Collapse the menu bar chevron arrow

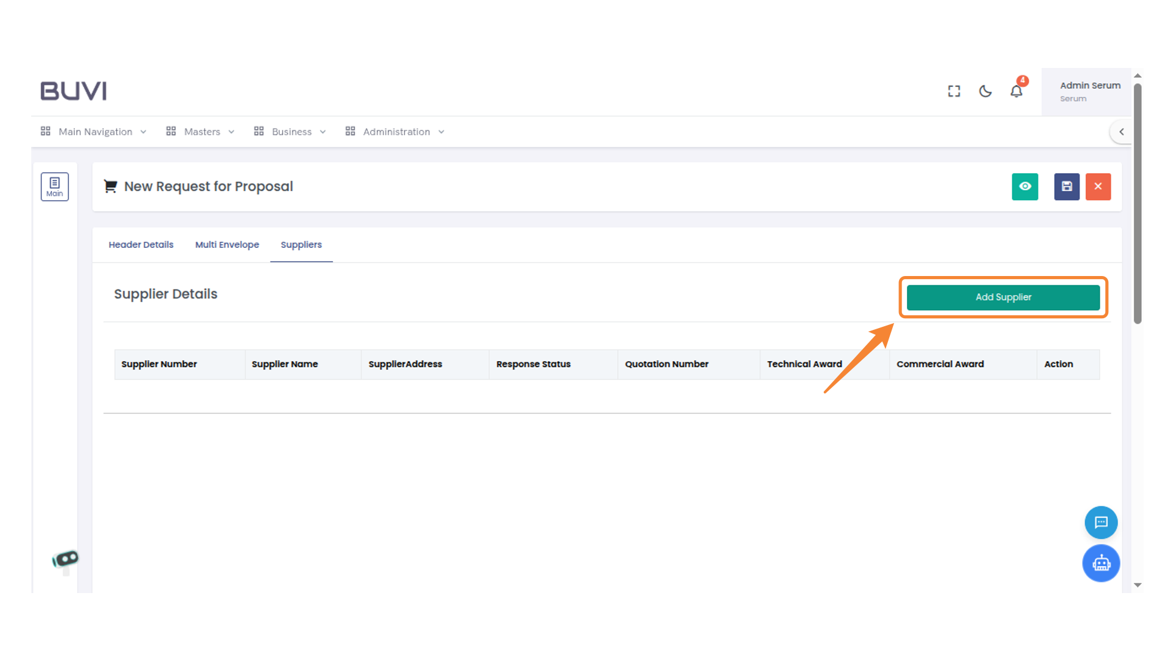(x=1121, y=132)
